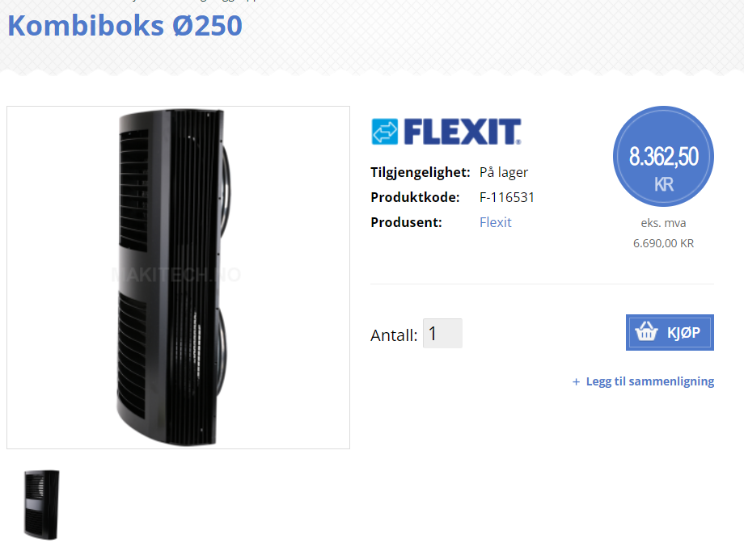Click the Antall label
Viewport: 744px width, 543px height.
coord(394,335)
